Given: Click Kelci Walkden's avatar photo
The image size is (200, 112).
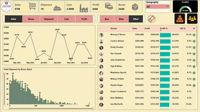Looking at the screenshot, I should (x=101, y=98).
